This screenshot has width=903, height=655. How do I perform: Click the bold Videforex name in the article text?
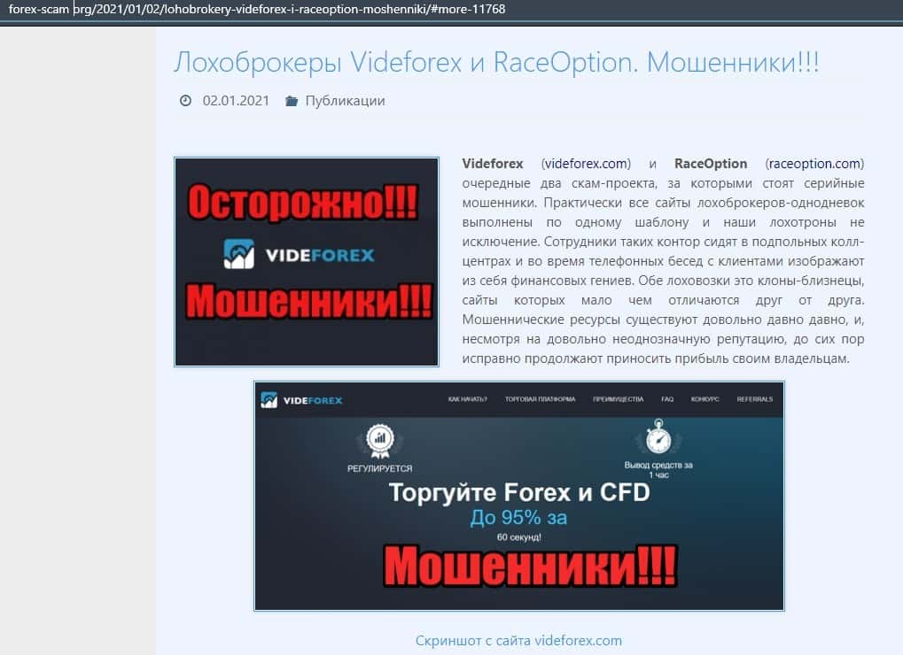493,164
